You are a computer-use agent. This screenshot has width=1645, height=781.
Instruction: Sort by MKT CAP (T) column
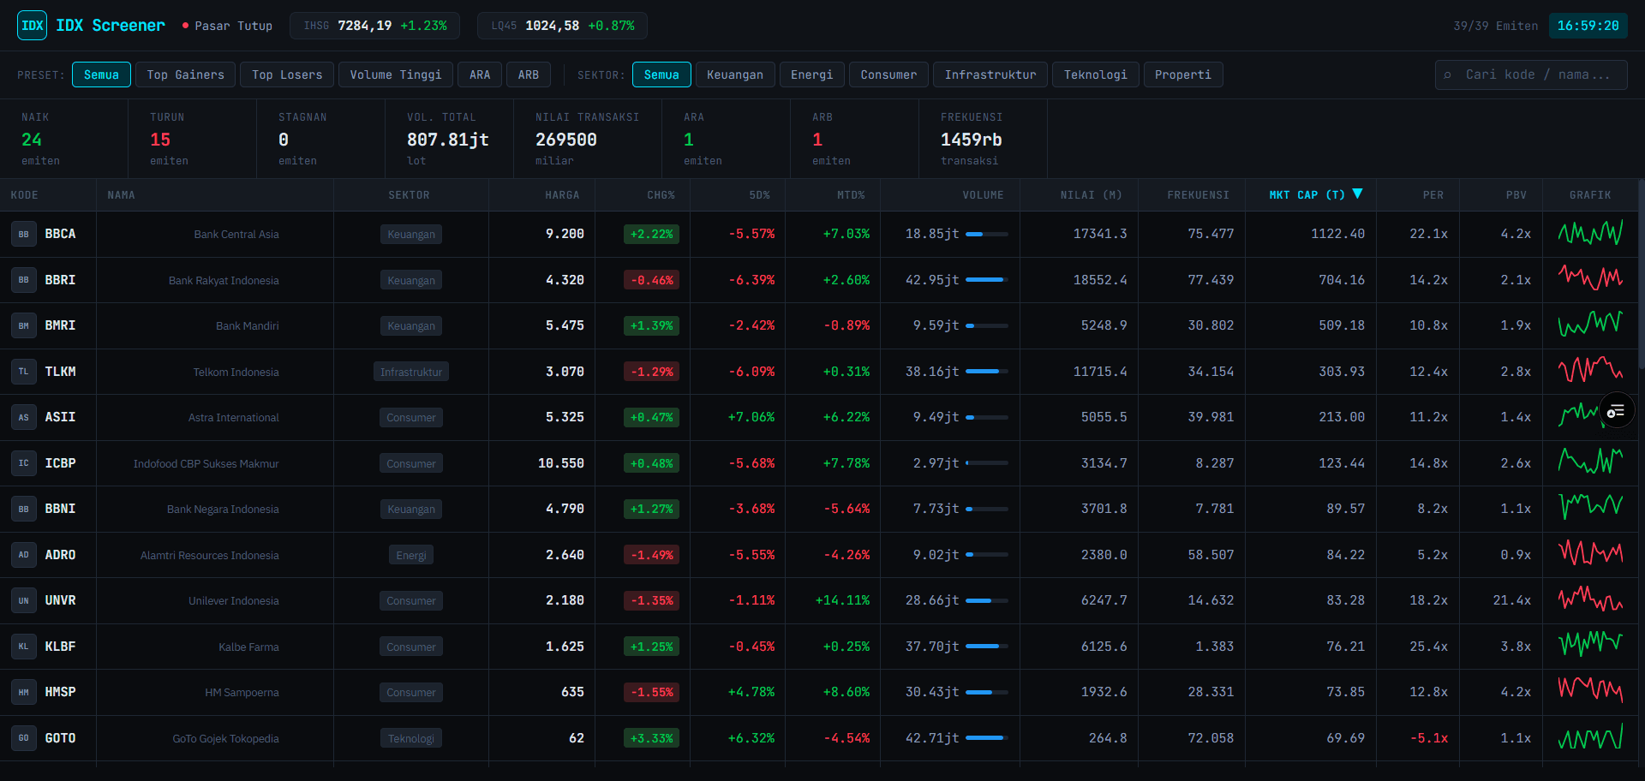[x=1311, y=195]
